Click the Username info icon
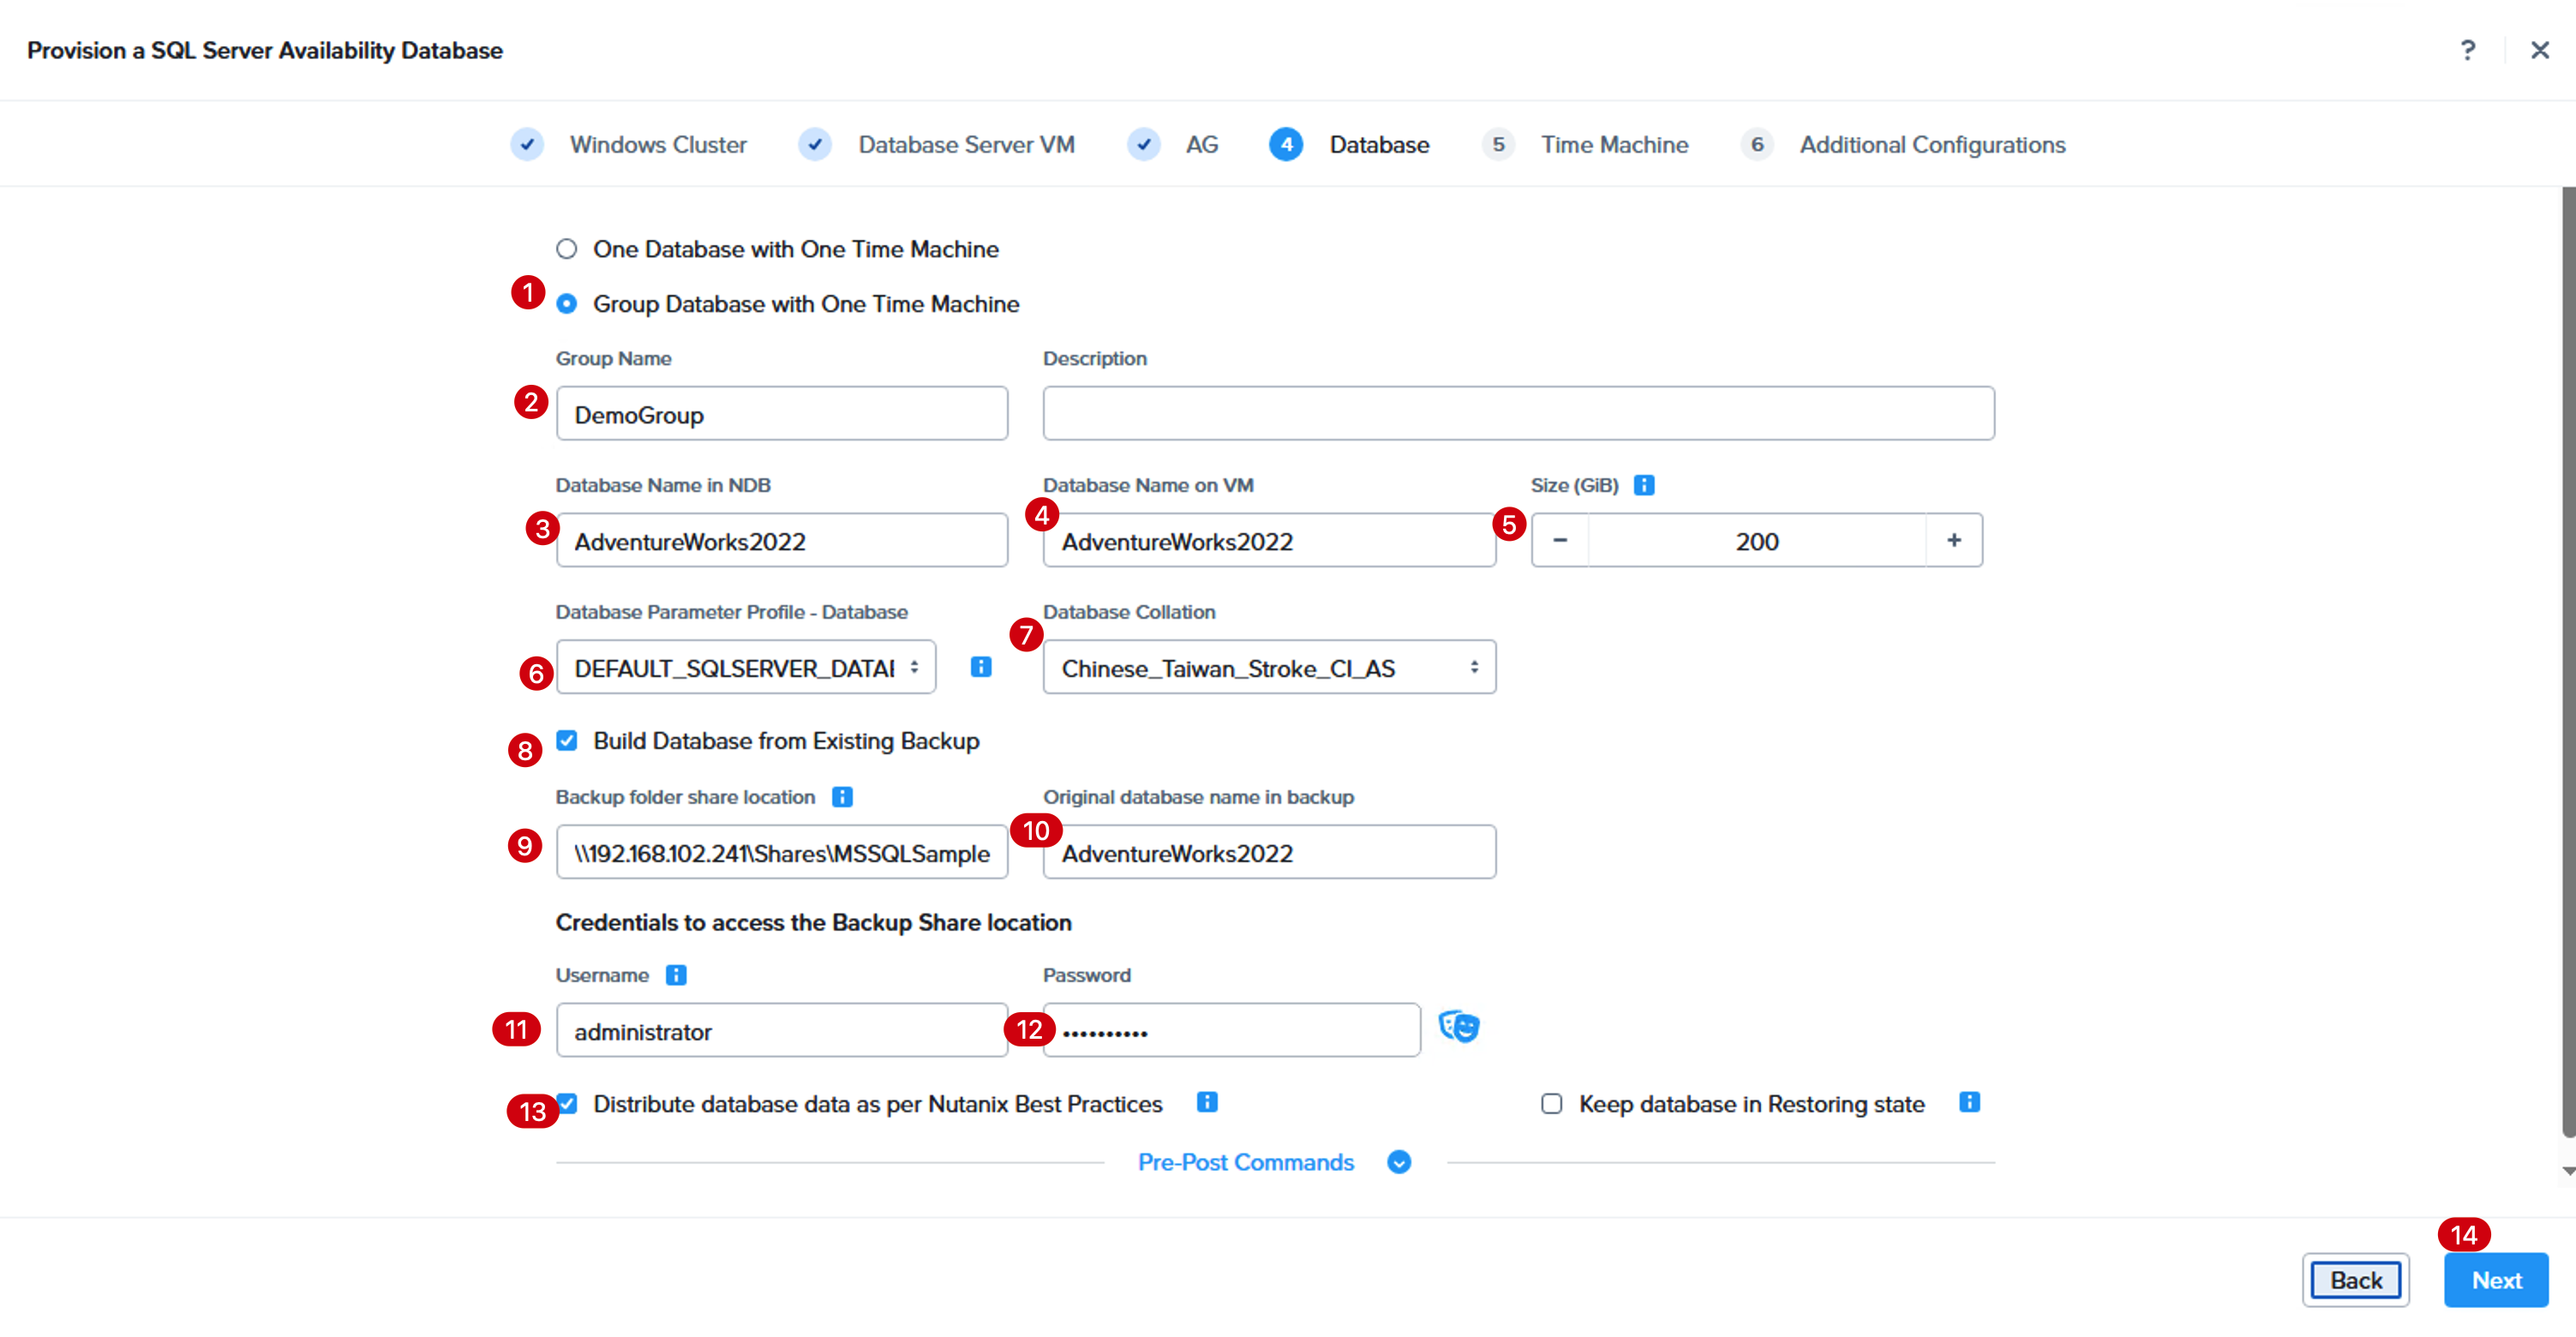The image size is (2576, 1337). 676,975
